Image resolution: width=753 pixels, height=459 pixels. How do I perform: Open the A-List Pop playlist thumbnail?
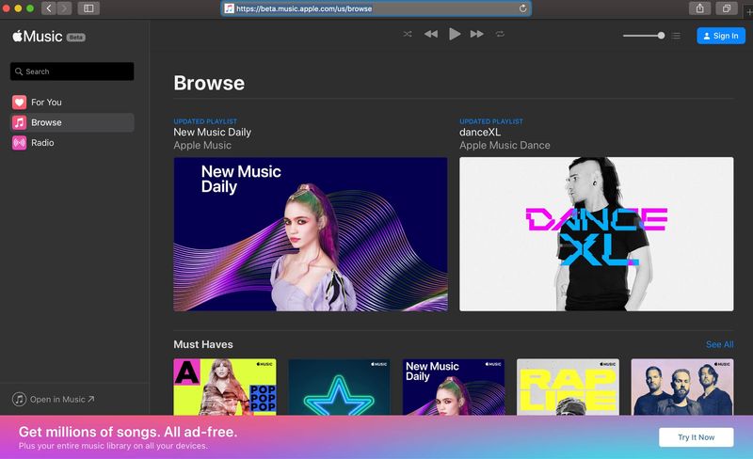coord(225,387)
